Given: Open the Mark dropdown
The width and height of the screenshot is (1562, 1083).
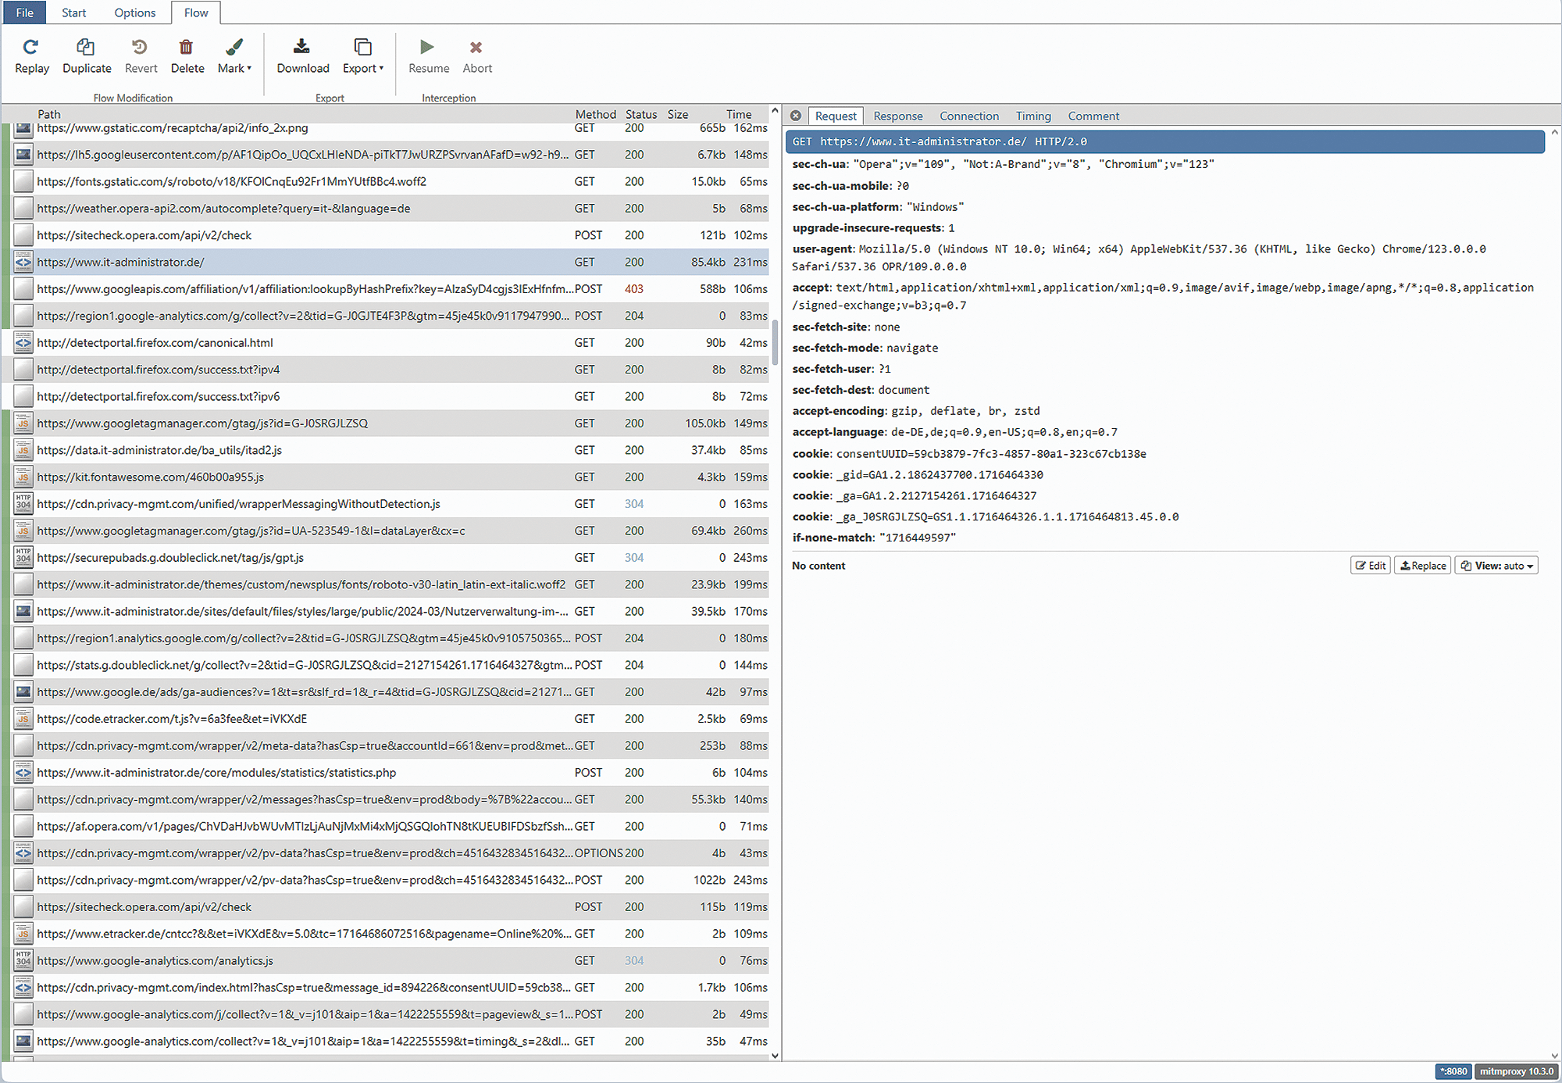Looking at the screenshot, I should click(x=234, y=57).
